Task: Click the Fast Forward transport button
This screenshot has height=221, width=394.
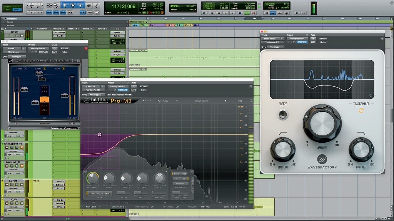Action: pyautogui.click(x=225, y=13)
